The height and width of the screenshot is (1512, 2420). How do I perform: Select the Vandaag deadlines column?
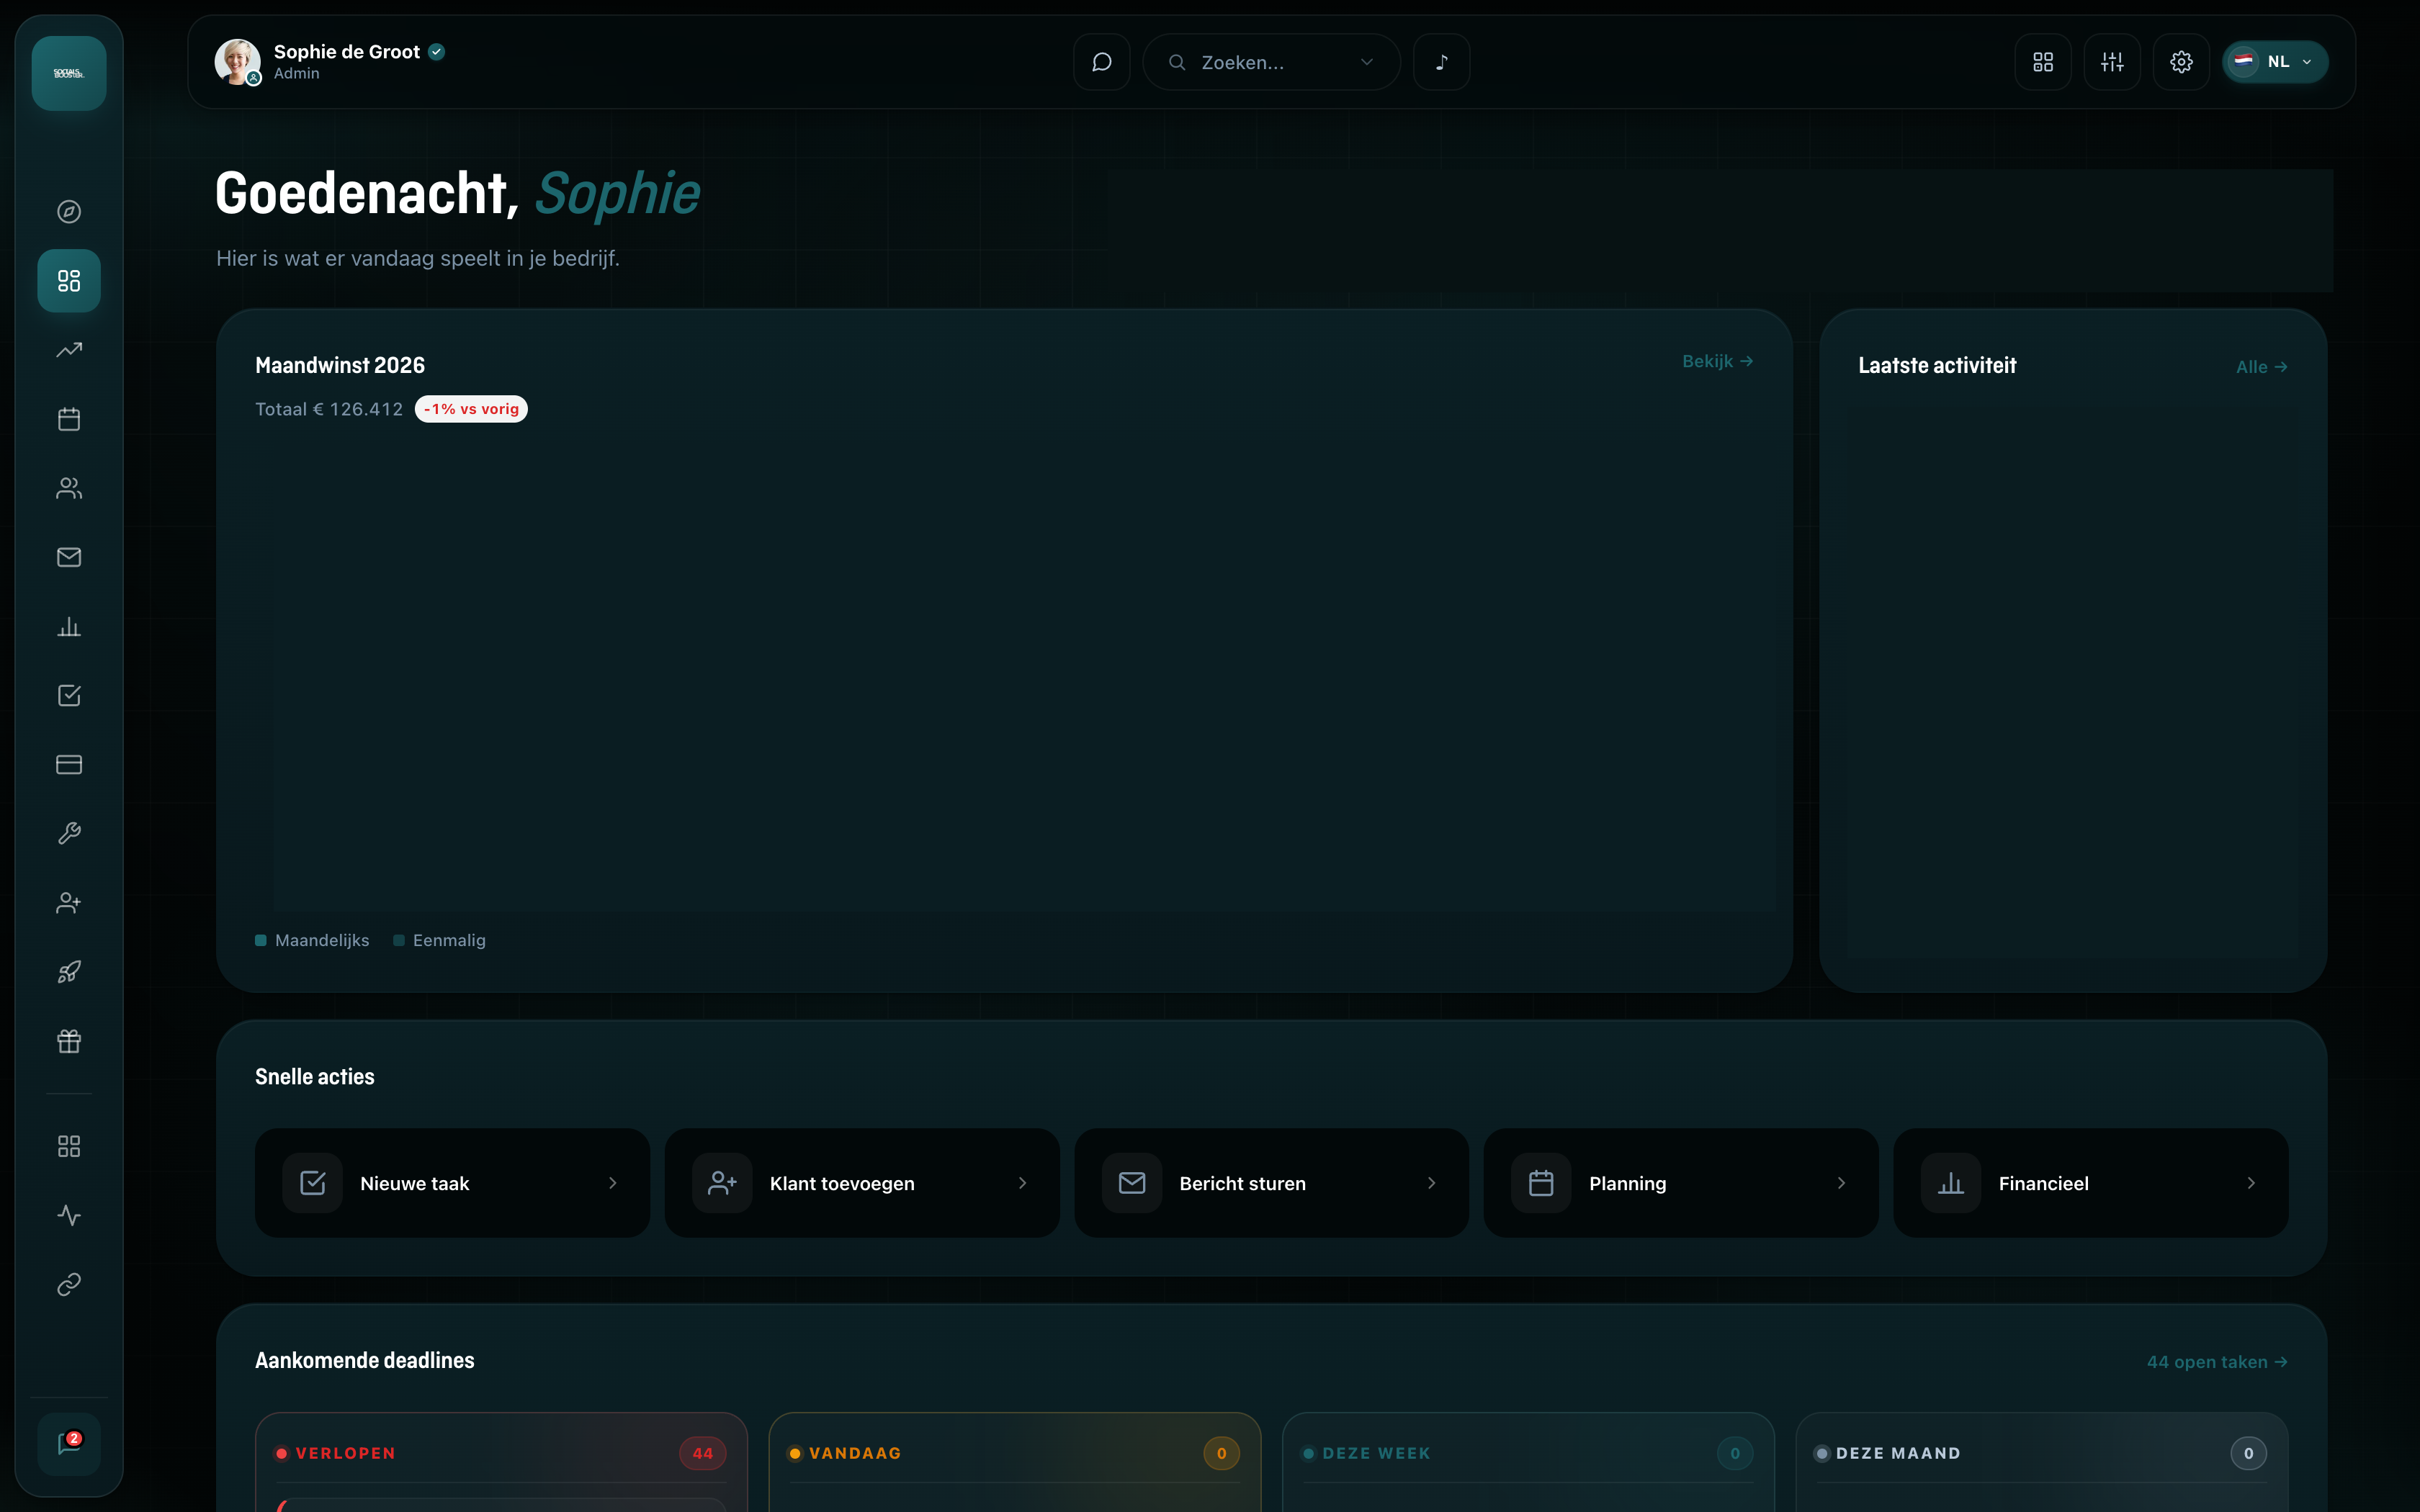click(x=1015, y=1461)
